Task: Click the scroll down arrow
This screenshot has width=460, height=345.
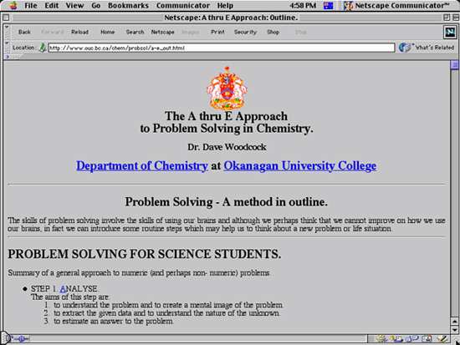Action: click(454, 329)
